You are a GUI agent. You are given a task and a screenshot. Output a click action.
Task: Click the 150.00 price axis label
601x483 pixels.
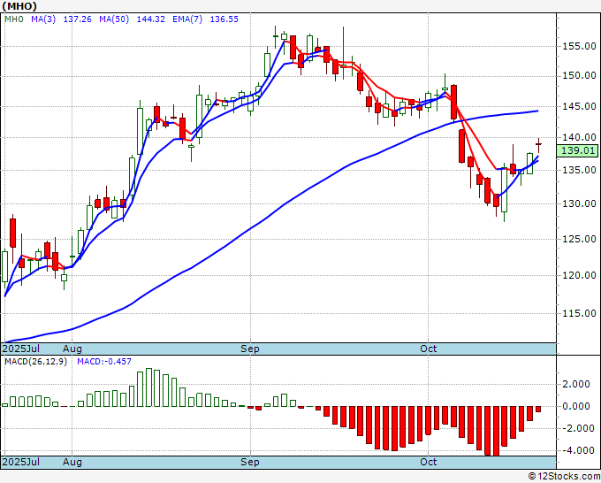click(x=579, y=75)
